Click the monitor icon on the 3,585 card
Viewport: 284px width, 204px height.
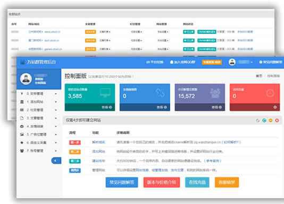pyautogui.click(x=105, y=93)
